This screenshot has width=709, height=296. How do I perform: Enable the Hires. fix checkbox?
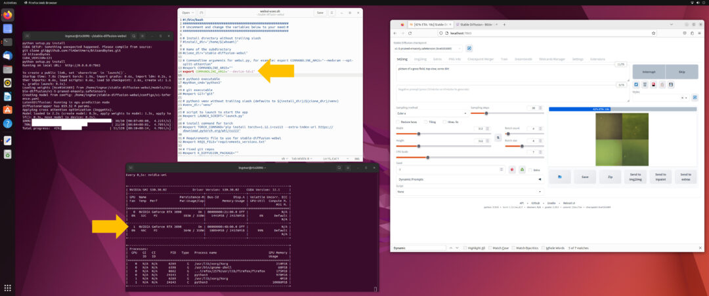point(445,122)
